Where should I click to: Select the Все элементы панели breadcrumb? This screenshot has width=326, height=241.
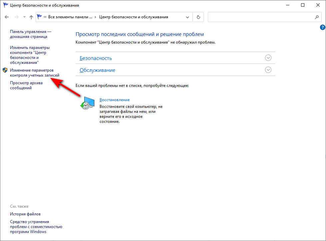pos(70,17)
